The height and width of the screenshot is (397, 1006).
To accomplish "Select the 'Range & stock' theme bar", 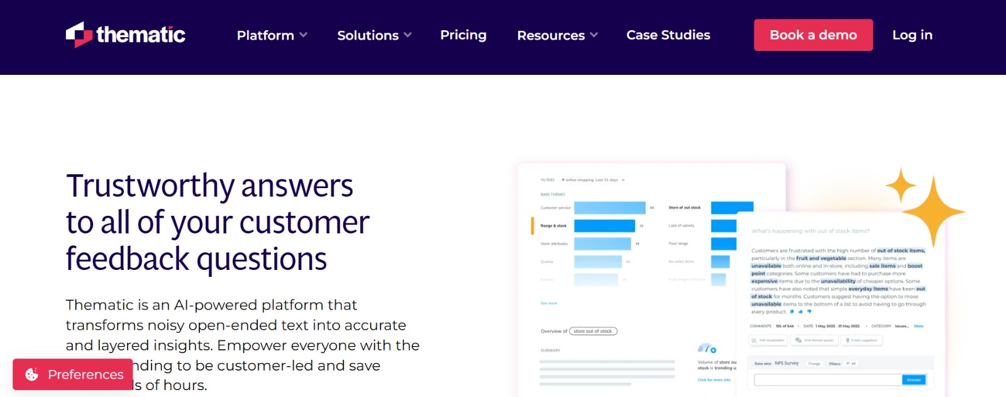I will [604, 225].
